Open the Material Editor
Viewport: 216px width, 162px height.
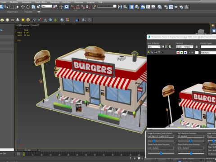[x=160, y=7]
